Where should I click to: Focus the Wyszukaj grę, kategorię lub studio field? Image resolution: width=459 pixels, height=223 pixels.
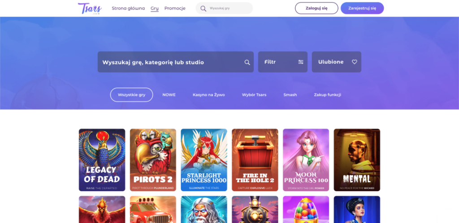(176, 62)
